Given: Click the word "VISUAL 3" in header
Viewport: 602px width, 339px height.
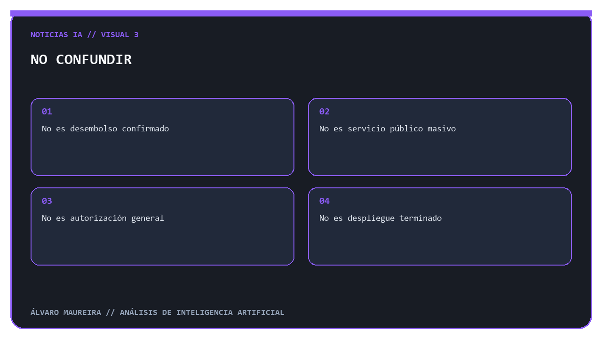Looking at the screenshot, I should [120, 34].
